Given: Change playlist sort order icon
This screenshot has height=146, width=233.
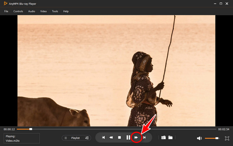Looking at the screenshot, I should [87, 138].
